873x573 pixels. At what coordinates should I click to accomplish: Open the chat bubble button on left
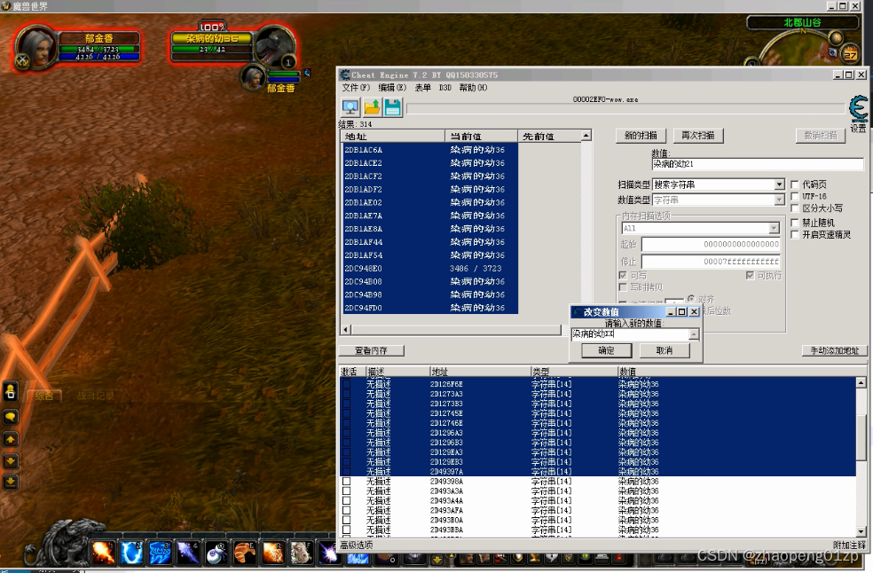click(11, 417)
